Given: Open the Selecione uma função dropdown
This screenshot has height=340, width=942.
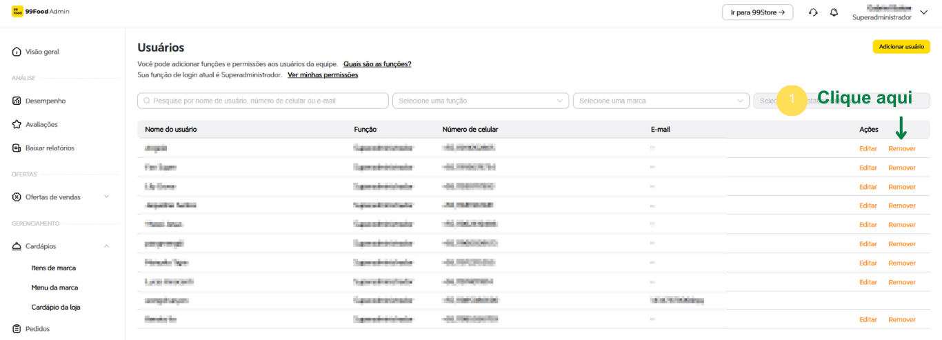Looking at the screenshot, I should tap(480, 101).
